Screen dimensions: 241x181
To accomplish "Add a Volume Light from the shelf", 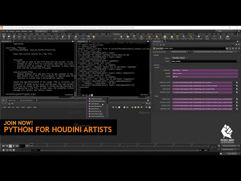I will (x=149, y=37).
